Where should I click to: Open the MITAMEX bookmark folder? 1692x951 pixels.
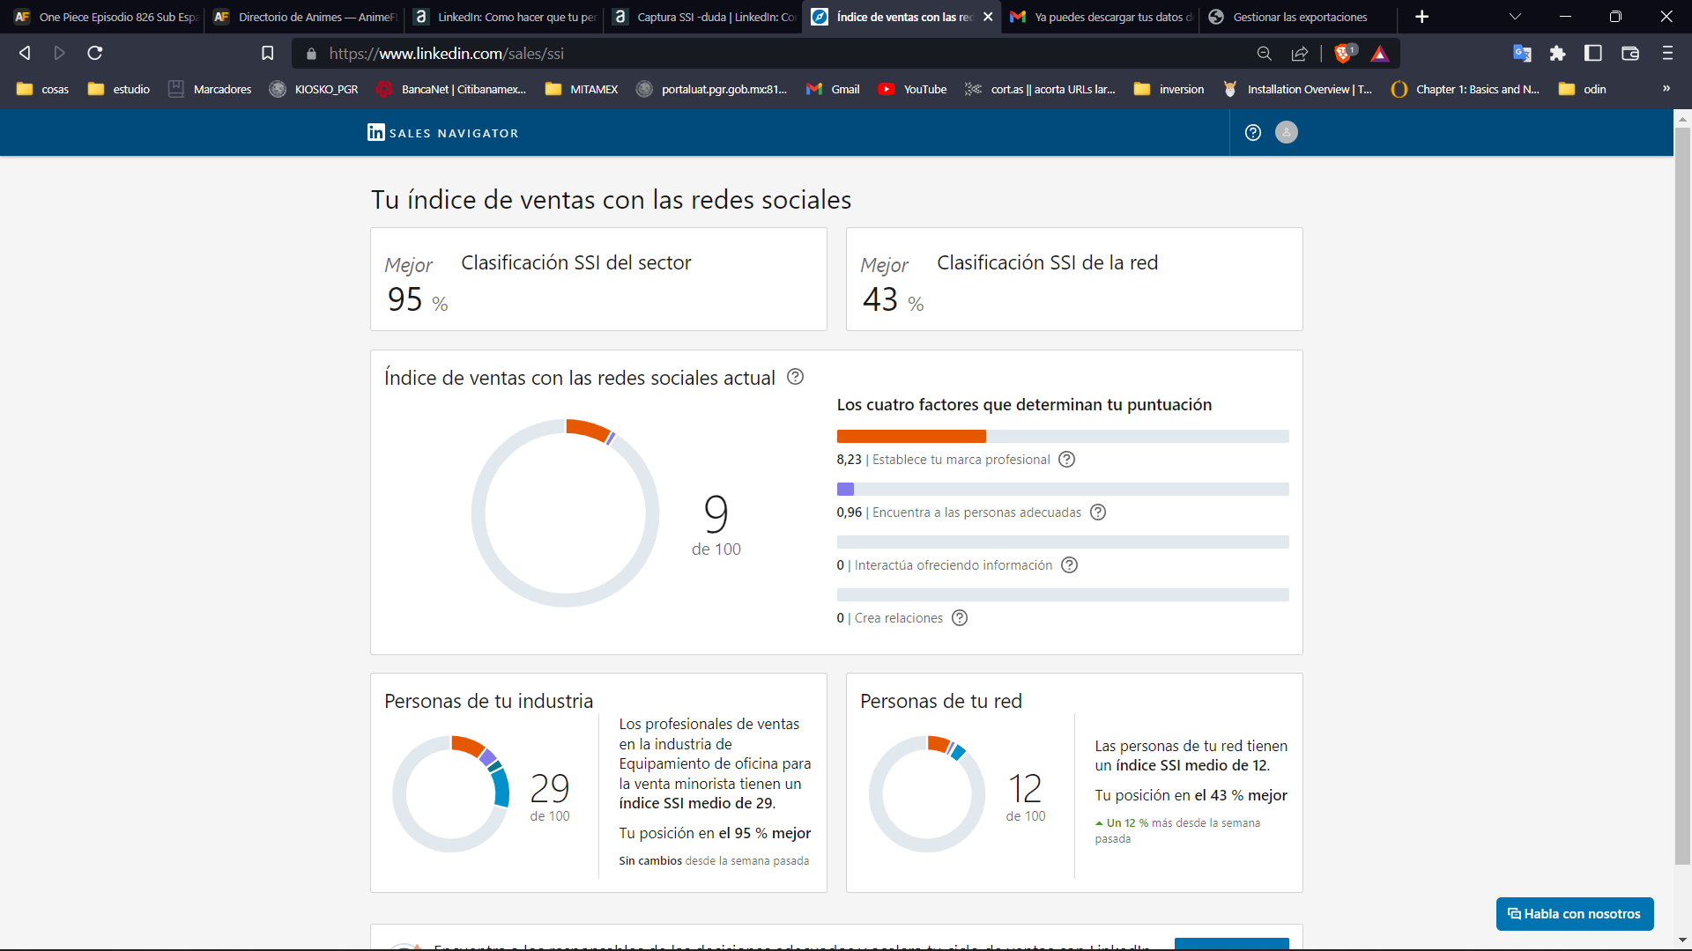click(x=582, y=89)
